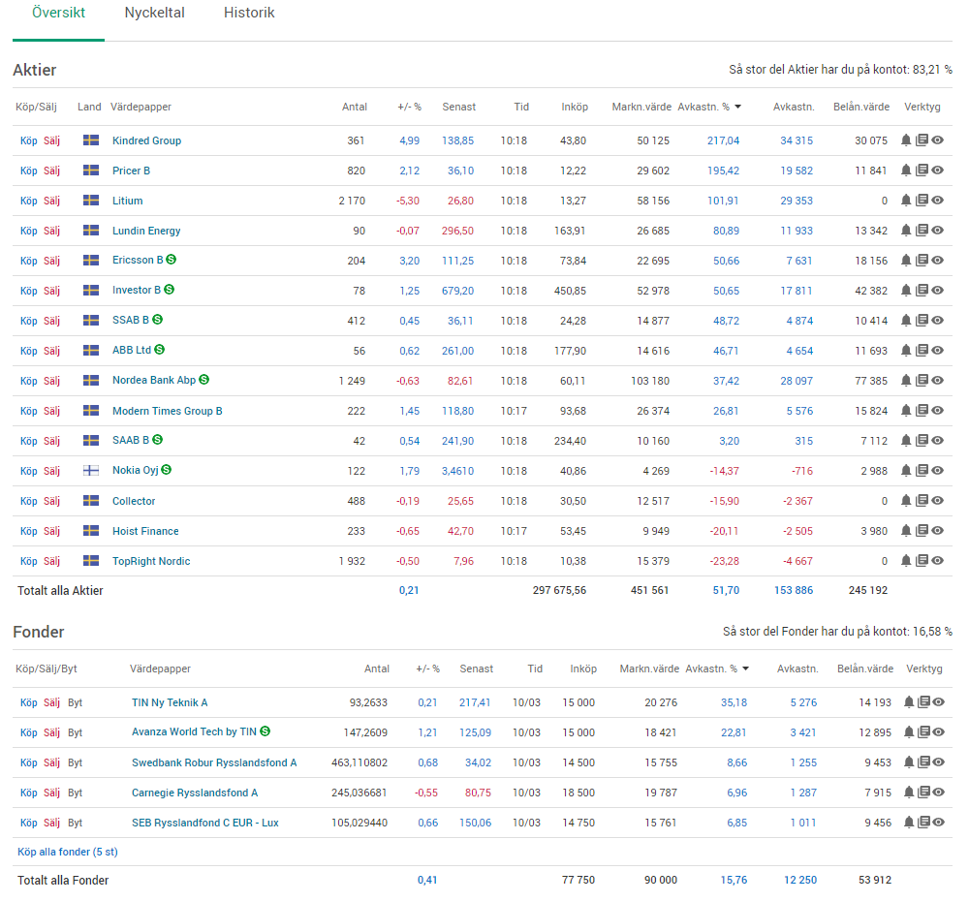Click the bell icon on Nokia Oyj row
Viewport: 969px width, 902px height.
[906, 471]
